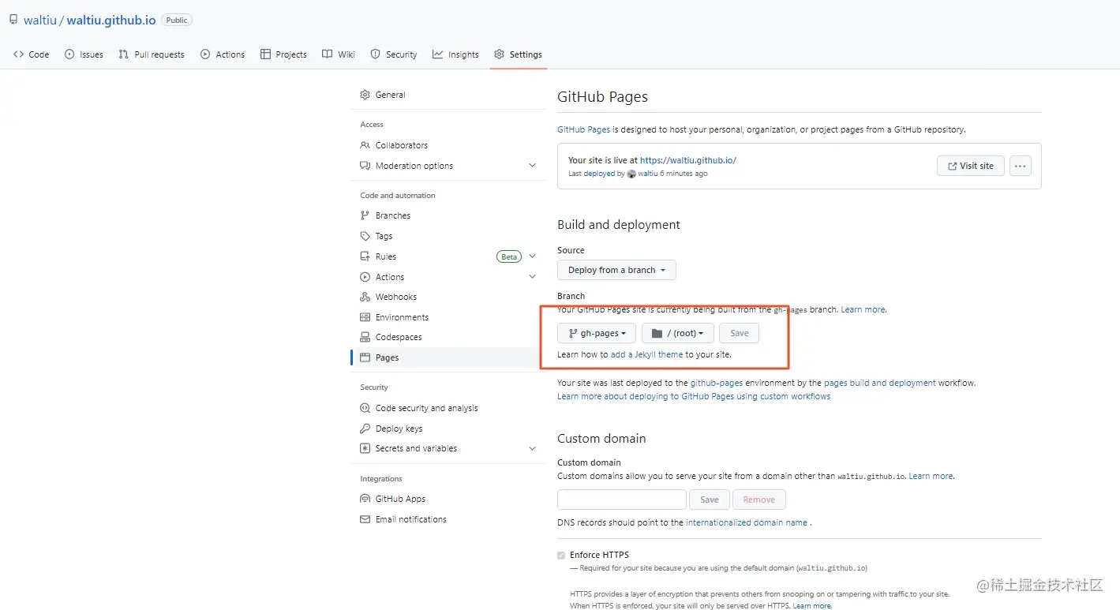Image resolution: width=1120 pixels, height=610 pixels.
Task: Click the Branches git-branch icon in sidebar
Action: 365,215
